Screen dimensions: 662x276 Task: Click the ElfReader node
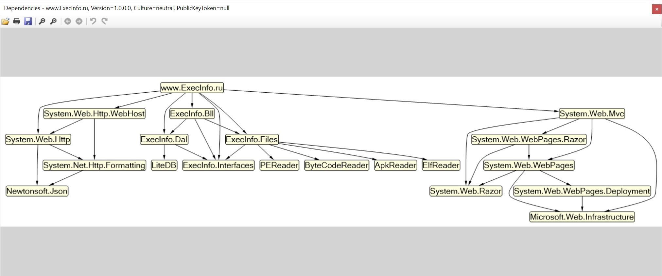(x=441, y=165)
